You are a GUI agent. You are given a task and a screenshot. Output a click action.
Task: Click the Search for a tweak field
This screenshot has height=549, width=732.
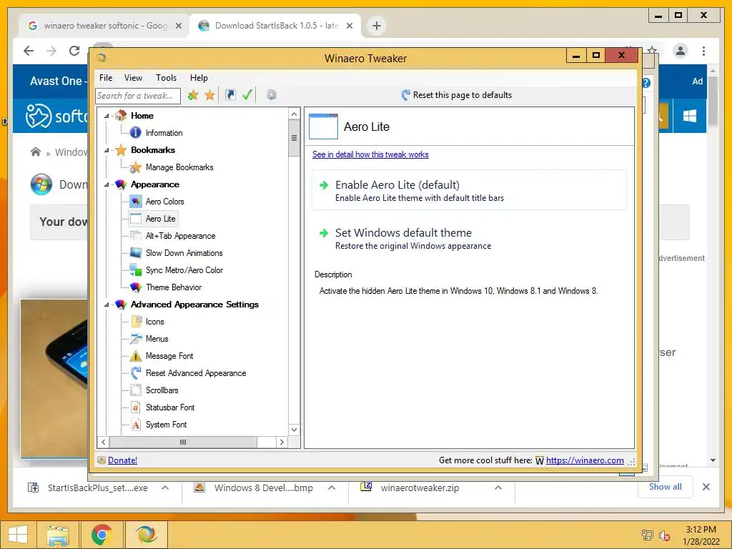[x=138, y=96]
